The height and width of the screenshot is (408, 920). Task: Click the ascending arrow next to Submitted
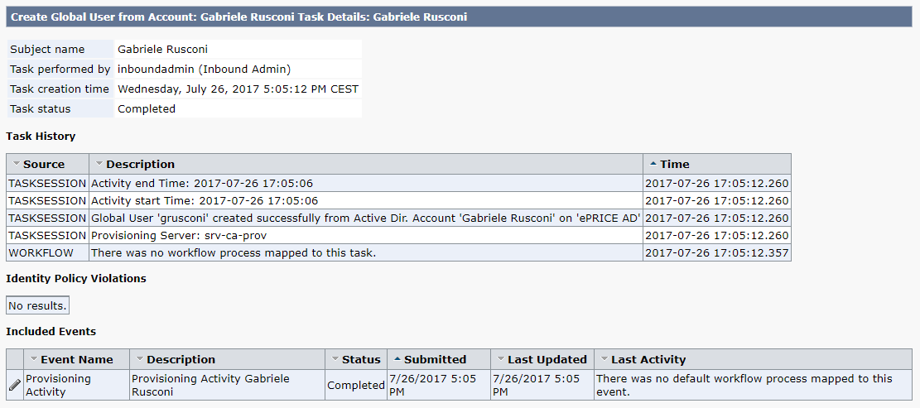(x=397, y=359)
